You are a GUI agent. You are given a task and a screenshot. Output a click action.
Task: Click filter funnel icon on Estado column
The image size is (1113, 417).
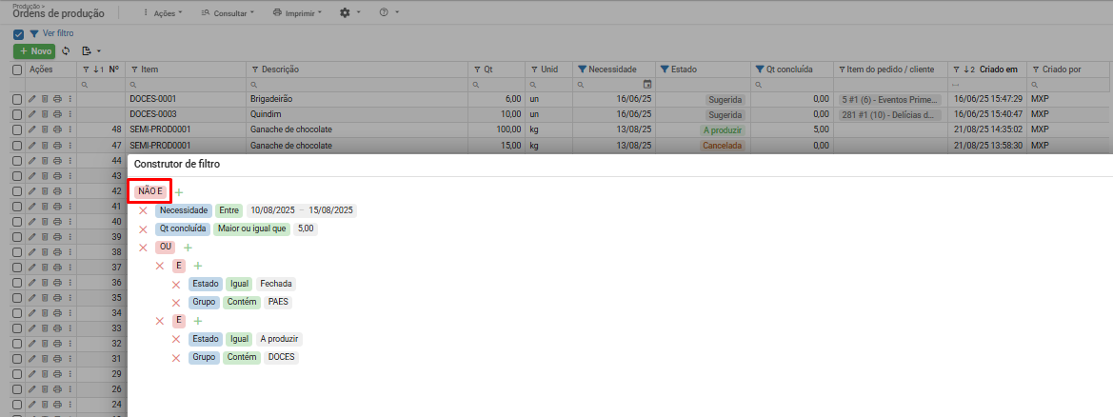pyautogui.click(x=666, y=69)
